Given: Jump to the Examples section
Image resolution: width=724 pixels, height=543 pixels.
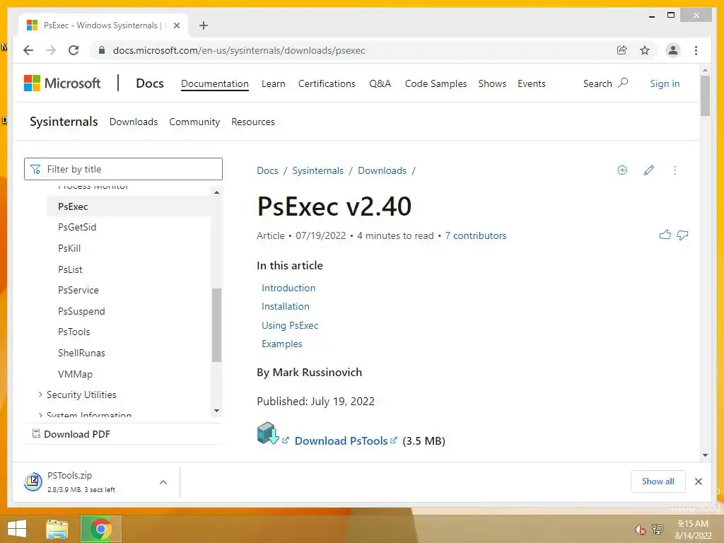Looking at the screenshot, I should point(281,344).
